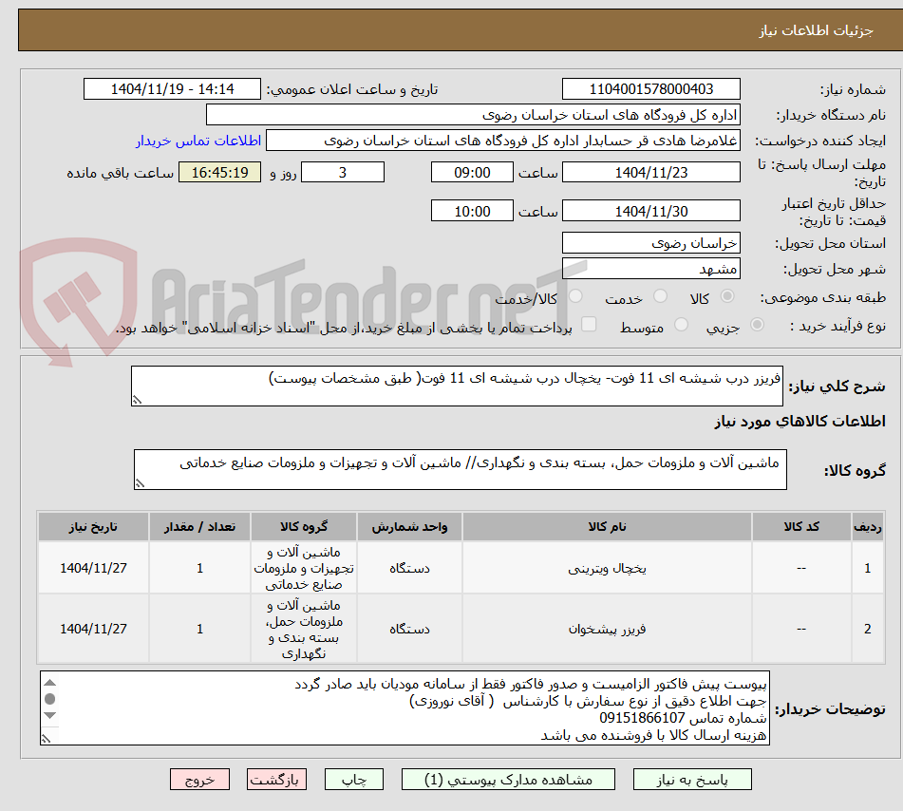
Task: Click the general description text area
Action: 457,386
